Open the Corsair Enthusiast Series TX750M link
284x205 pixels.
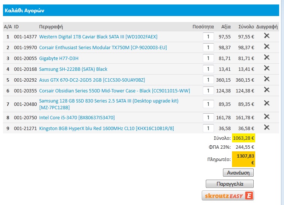point(103,48)
